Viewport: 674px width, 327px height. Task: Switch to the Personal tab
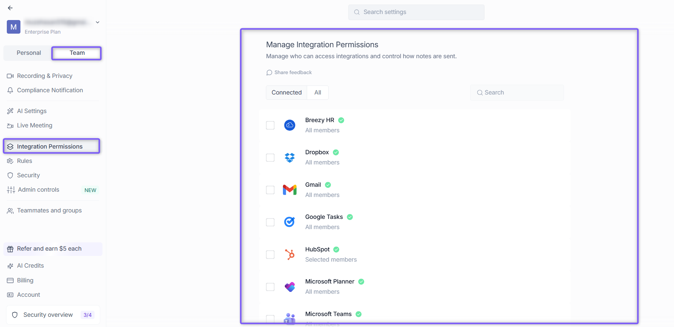(29, 53)
